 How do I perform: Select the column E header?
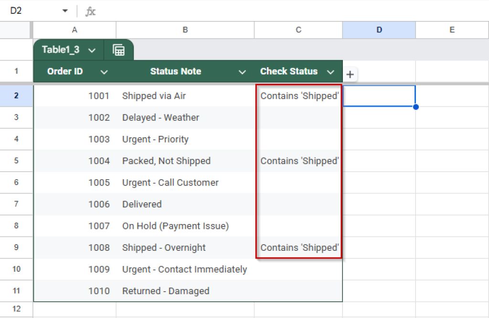click(451, 30)
